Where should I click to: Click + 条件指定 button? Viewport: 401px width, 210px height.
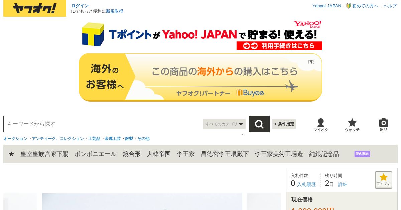click(284, 124)
